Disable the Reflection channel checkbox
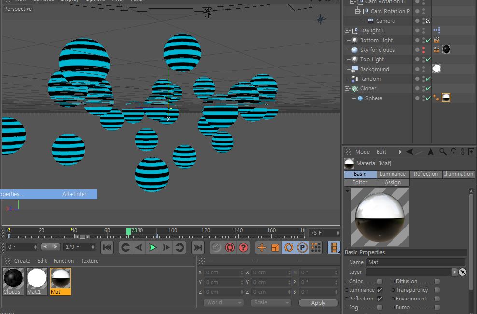Image resolution: width=477 pixels, height=314 pixels. [x=379, y=299]
